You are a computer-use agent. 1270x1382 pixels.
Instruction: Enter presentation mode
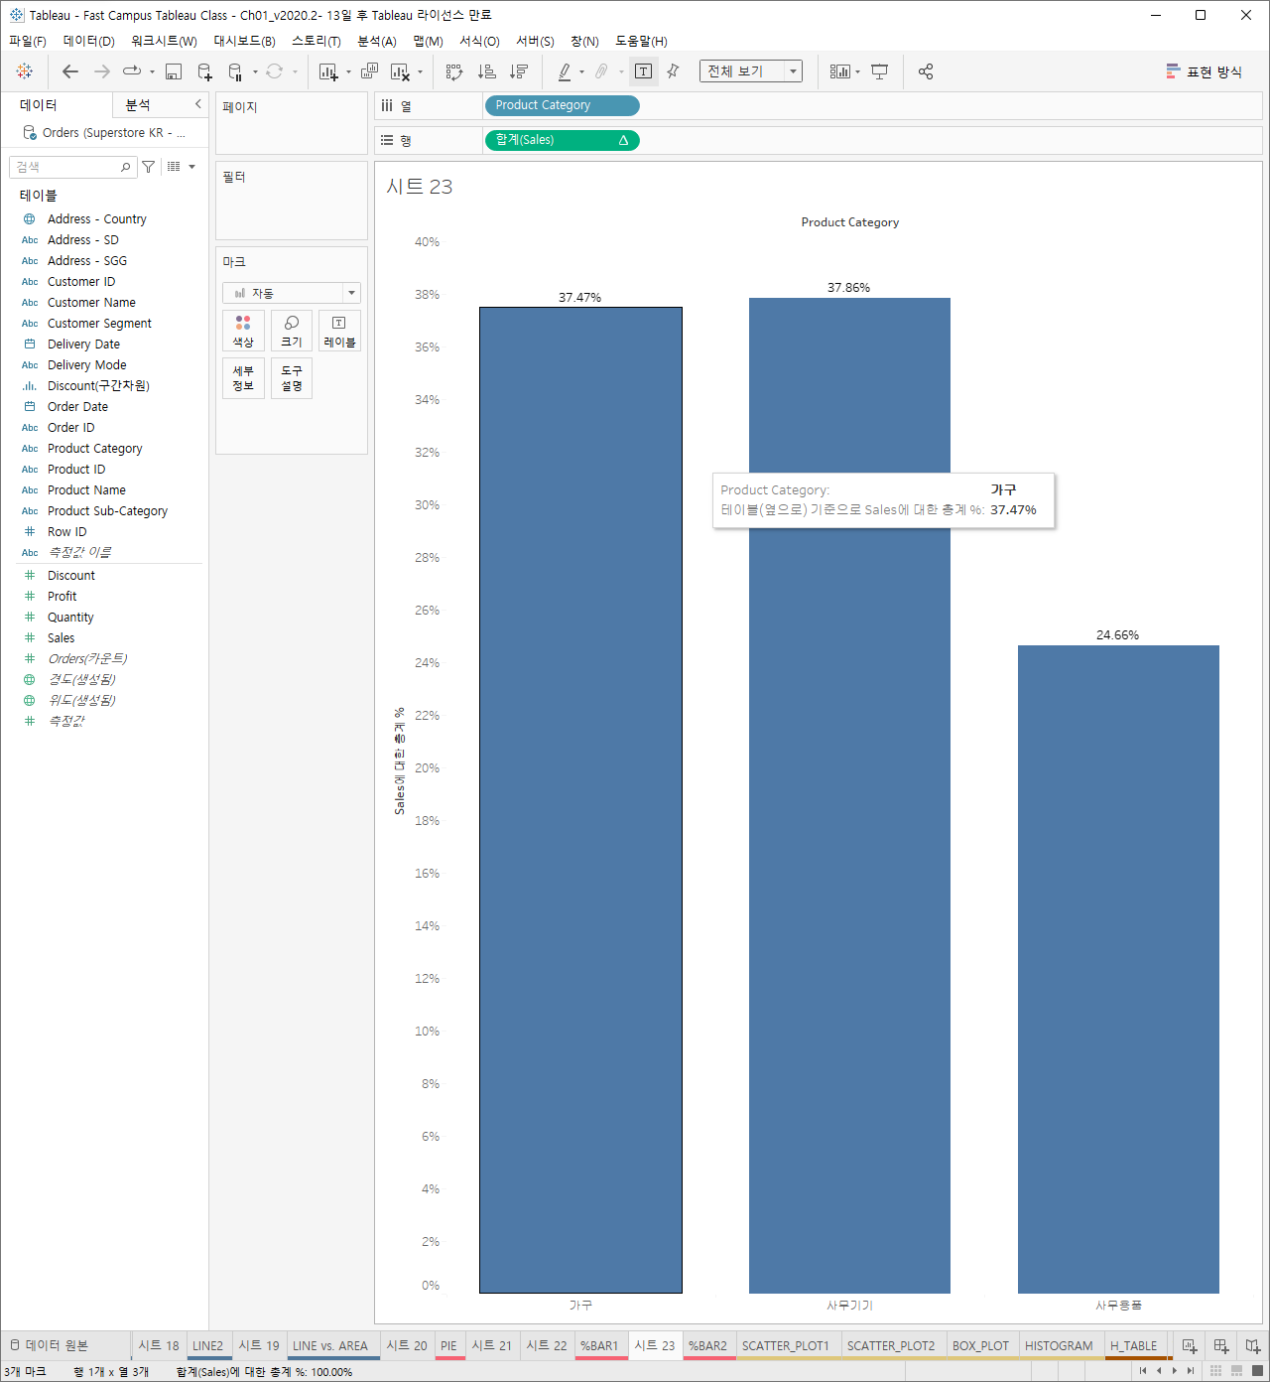click(x=879, y=71)
